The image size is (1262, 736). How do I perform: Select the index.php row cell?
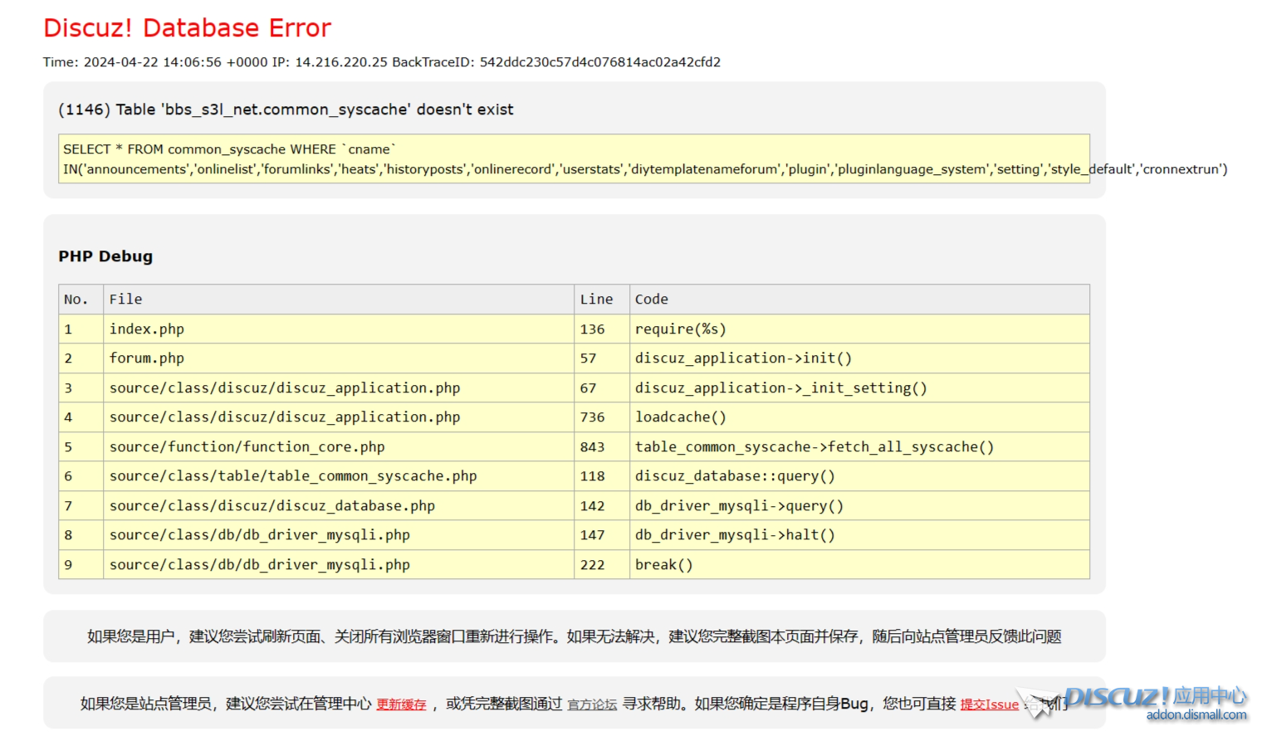147,329
